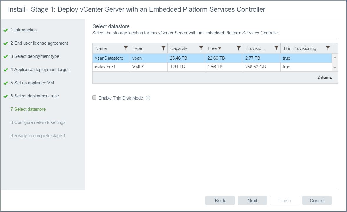Sort by Free column header
The width and height of the screenshot is (347, 212).
212,48
